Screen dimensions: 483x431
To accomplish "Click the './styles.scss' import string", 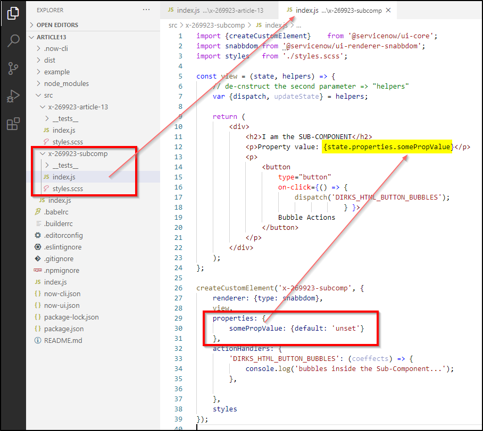I will [x=313, y=56].
